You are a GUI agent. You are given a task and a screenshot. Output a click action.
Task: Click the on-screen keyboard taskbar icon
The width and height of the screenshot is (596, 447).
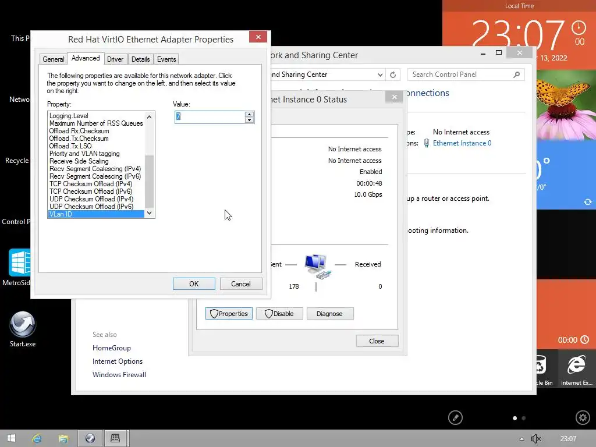pyautogui.click(x=116, y=438)
